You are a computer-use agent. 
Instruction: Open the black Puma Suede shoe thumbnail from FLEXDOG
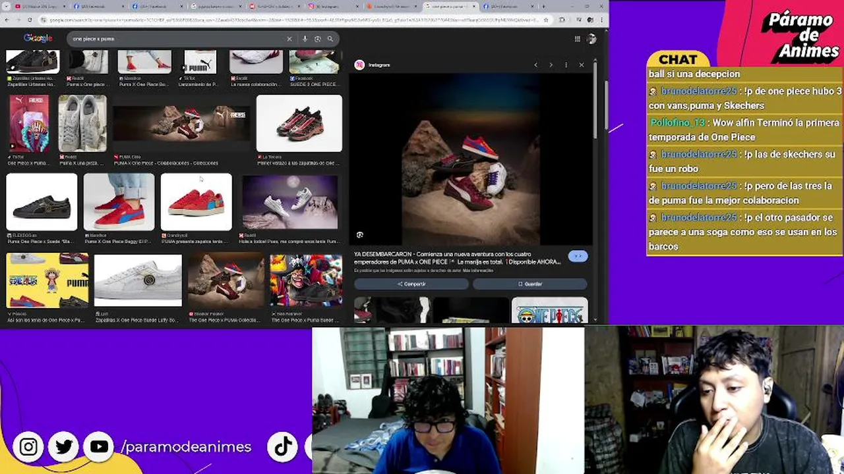tap(42, 201)
